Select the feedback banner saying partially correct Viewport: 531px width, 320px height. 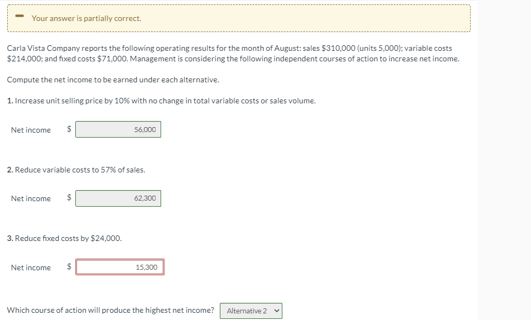[x=238, y=18]
